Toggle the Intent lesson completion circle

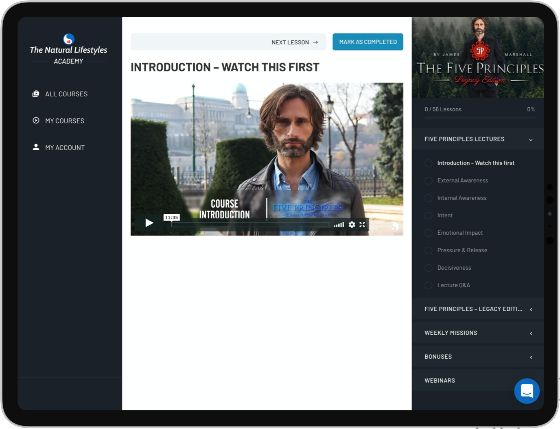[428, 216]
